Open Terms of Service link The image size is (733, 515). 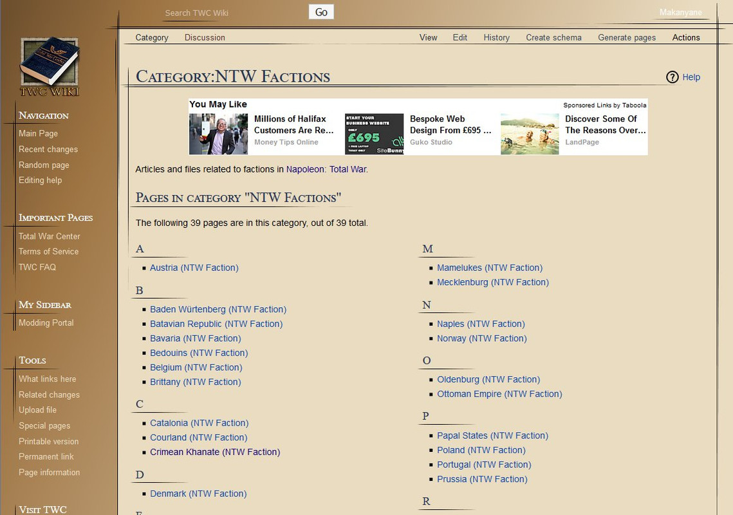click(49, 251)
